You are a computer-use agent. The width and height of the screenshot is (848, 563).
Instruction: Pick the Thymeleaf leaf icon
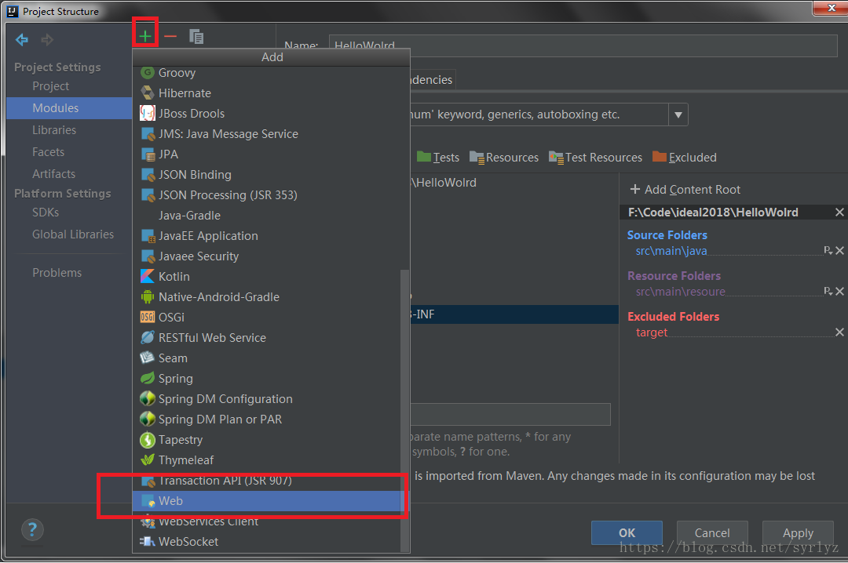click(147, 459)
